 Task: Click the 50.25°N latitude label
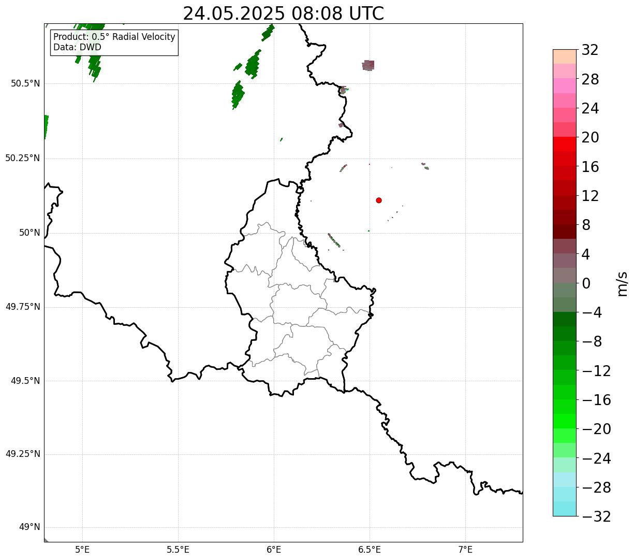point(23,159)
